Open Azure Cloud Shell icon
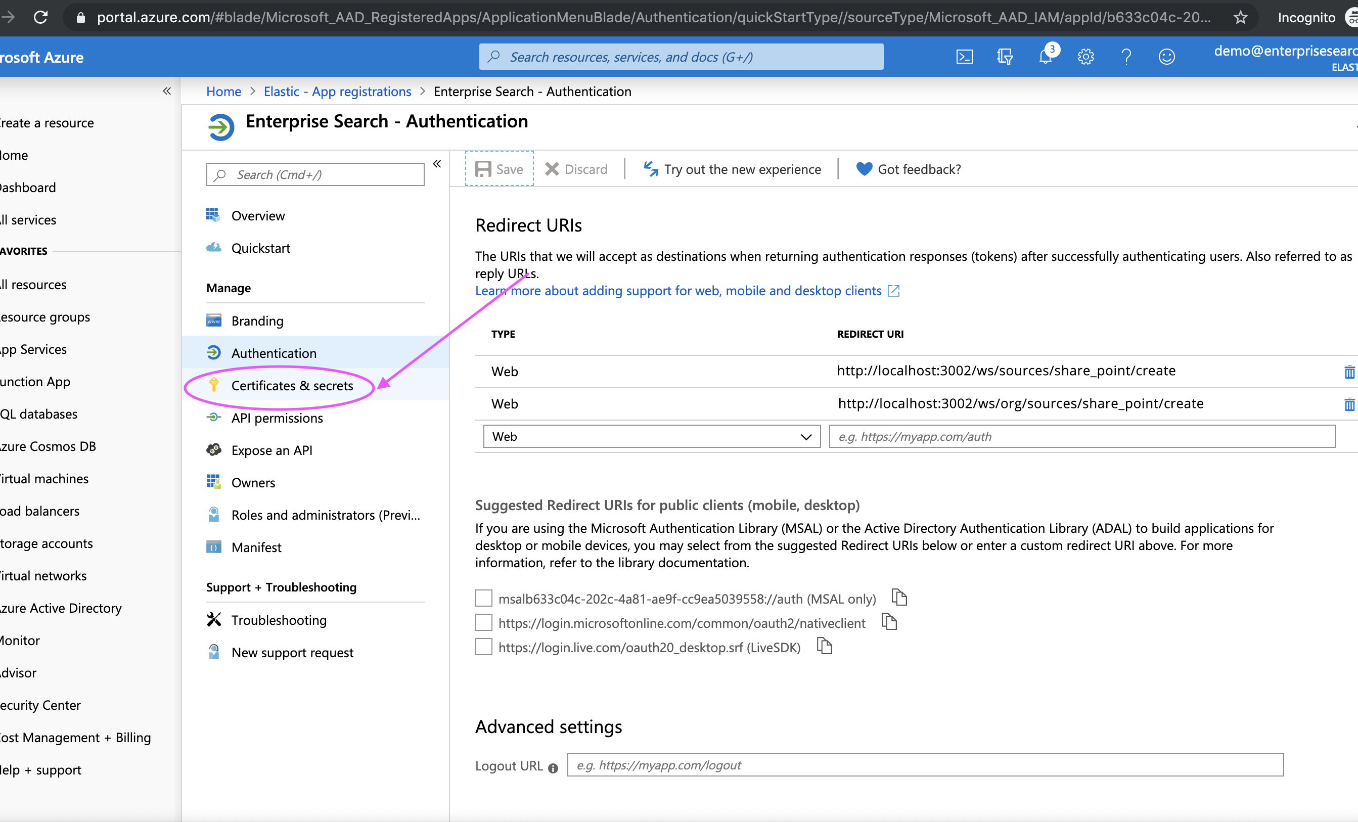The width and height of the screenshot is (1358, 822). click(964, 57)
